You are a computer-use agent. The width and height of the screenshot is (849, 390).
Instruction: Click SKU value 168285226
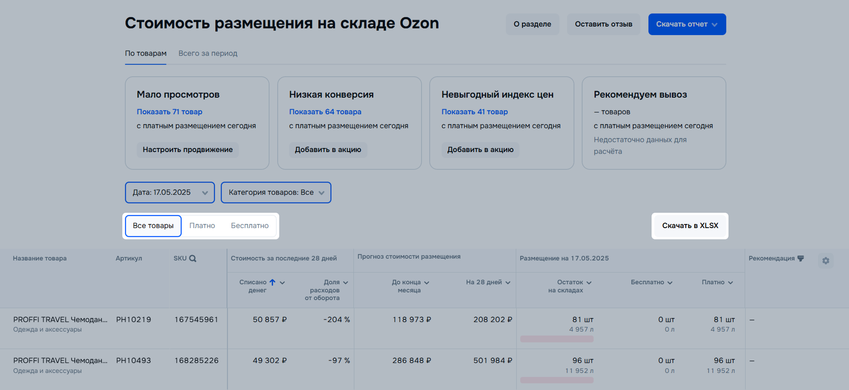point(197,361)
